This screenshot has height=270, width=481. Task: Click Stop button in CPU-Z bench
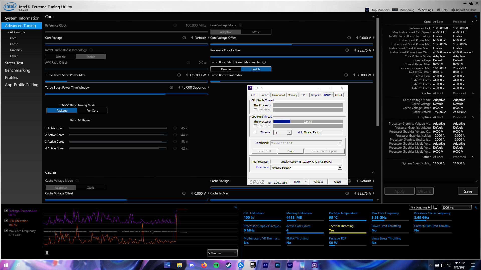[291, 151]
